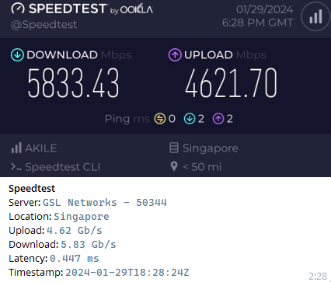The height and width of the screenshot is (282, 331).
Task: Click the 5833.43 download speed number
Action: pyautogui.click(x=73, y=83)
